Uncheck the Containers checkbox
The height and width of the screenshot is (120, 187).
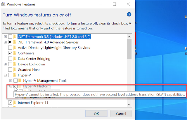(x=10, y=53)
